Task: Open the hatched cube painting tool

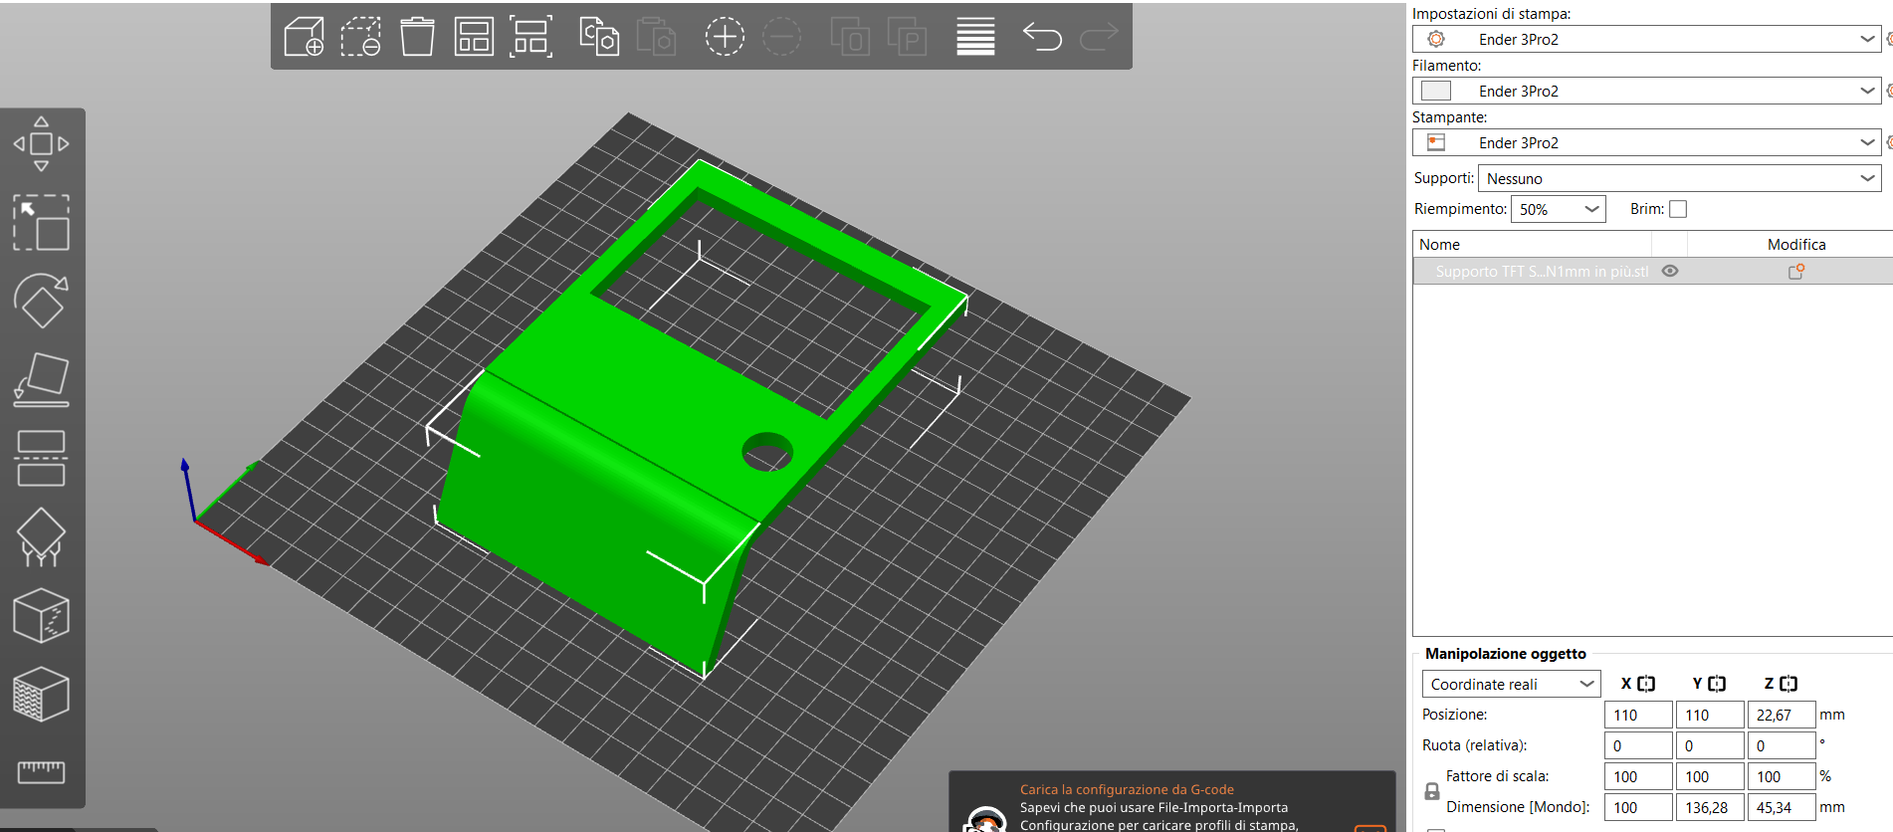Action: tap(41, 694)
